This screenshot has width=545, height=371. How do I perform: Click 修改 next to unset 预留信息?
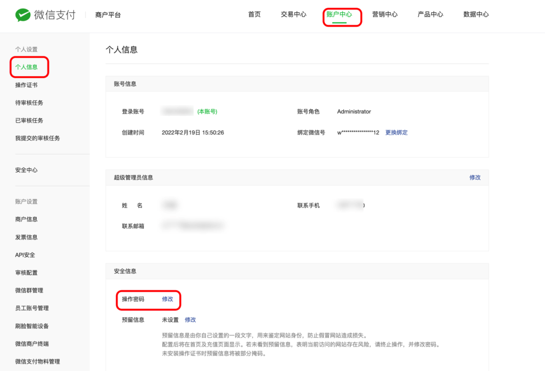point(191,319)
